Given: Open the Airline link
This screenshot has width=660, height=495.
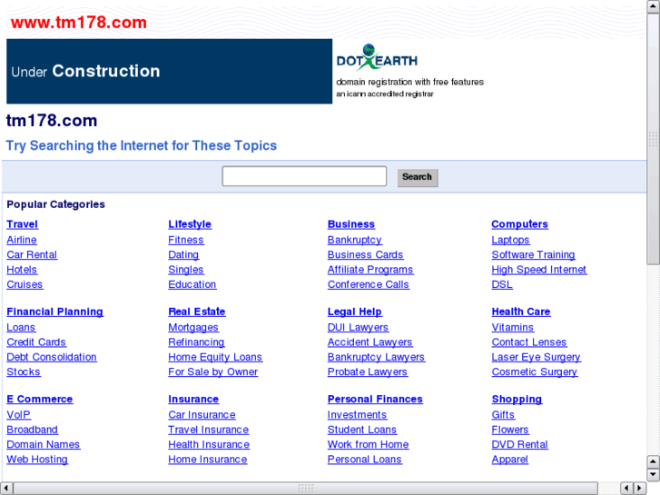Looking at the screenshot, I should click(22, 240).
